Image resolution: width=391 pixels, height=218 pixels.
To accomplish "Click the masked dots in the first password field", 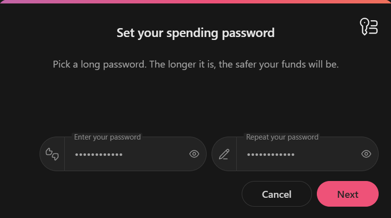I will click(99, 154).
